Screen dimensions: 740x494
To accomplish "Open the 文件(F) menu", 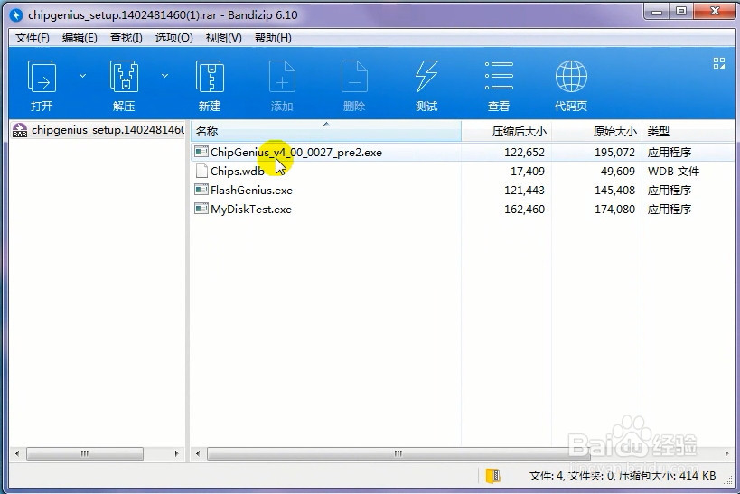I will [x=33, y=38].
